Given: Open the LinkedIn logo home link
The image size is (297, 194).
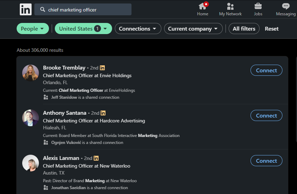Looking at the screenshot, I should pos(26,9).
